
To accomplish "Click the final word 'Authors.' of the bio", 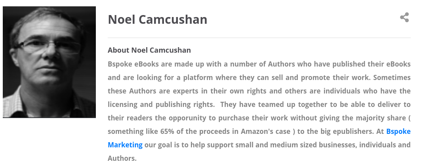I will click(122, 158).
